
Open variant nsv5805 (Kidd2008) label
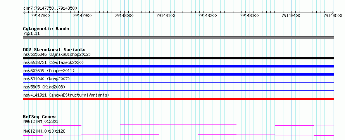44,87
